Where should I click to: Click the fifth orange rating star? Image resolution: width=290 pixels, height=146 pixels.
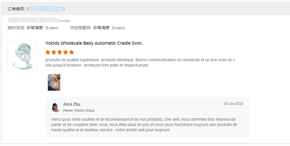pyautogui.click(x=71, y=52)
